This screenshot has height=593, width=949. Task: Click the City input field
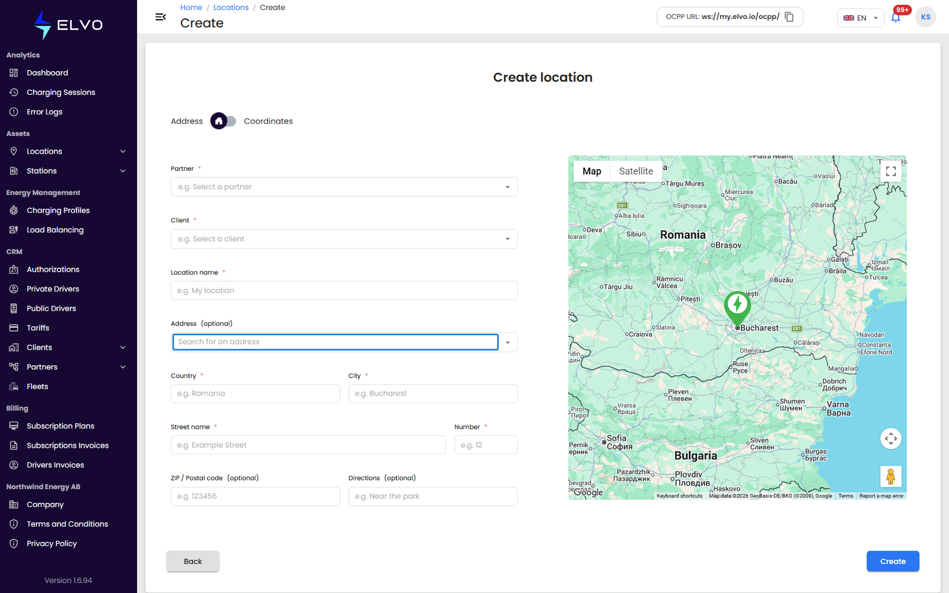tap(433, 394)
